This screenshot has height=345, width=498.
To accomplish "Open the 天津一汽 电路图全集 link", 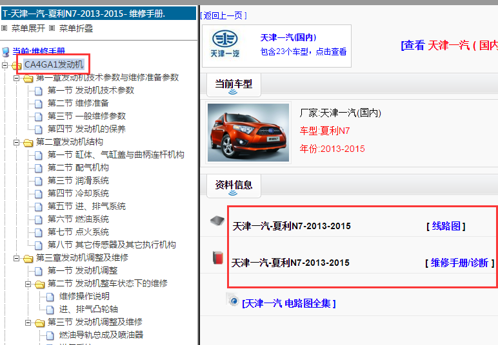I will (x=288, y=304).
